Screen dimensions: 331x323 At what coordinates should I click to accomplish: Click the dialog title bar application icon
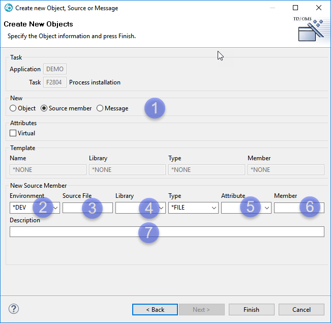point(8,8)
